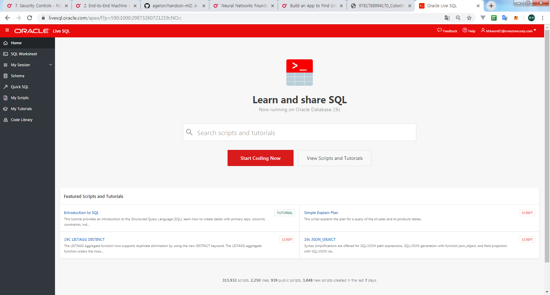The width and height of the screenshot is (550, 295).
Task: Open Schema in sidebar
Action: coord(27,76)
